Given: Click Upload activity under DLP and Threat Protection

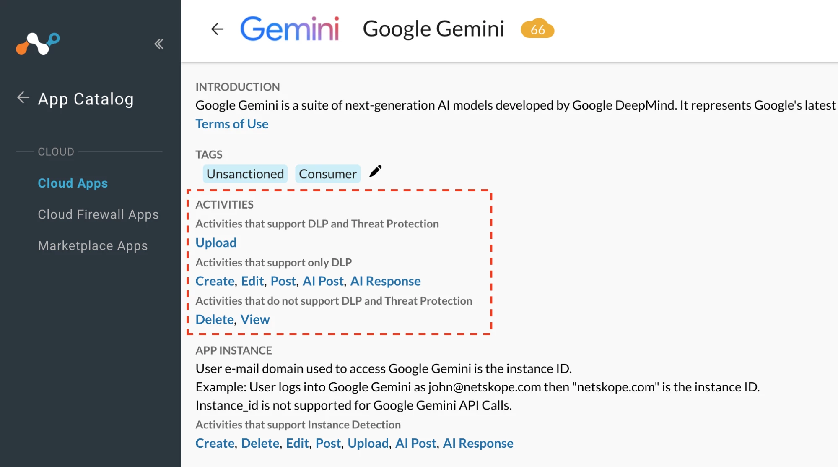Looking at the screenshot, I should click(x=216, y=243).
